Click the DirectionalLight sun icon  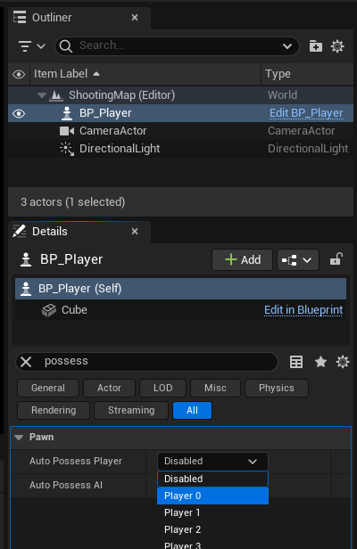67,149
